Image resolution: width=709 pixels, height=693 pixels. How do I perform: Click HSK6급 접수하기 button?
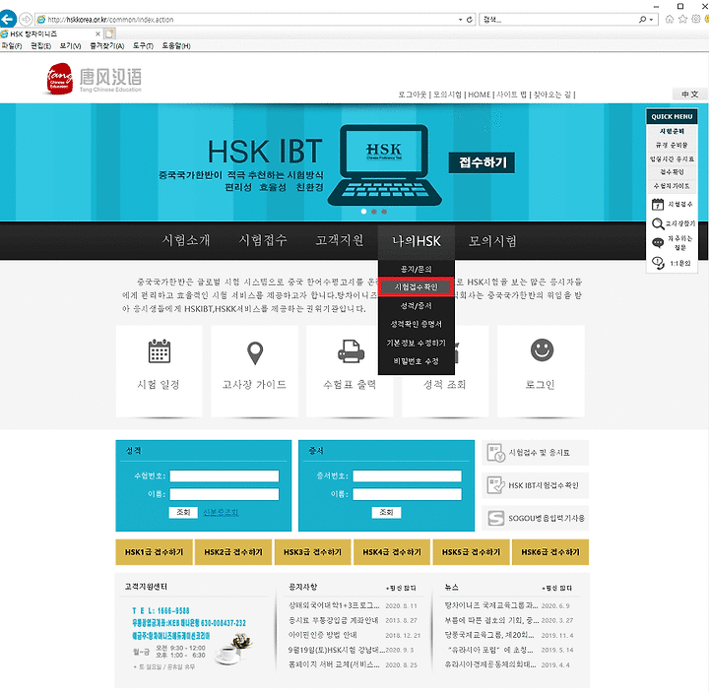pyautogui.click(x=550, y=552)
